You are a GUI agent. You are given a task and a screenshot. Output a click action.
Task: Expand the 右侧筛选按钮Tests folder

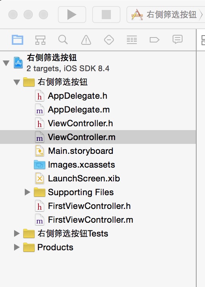[x=17, y=233]
